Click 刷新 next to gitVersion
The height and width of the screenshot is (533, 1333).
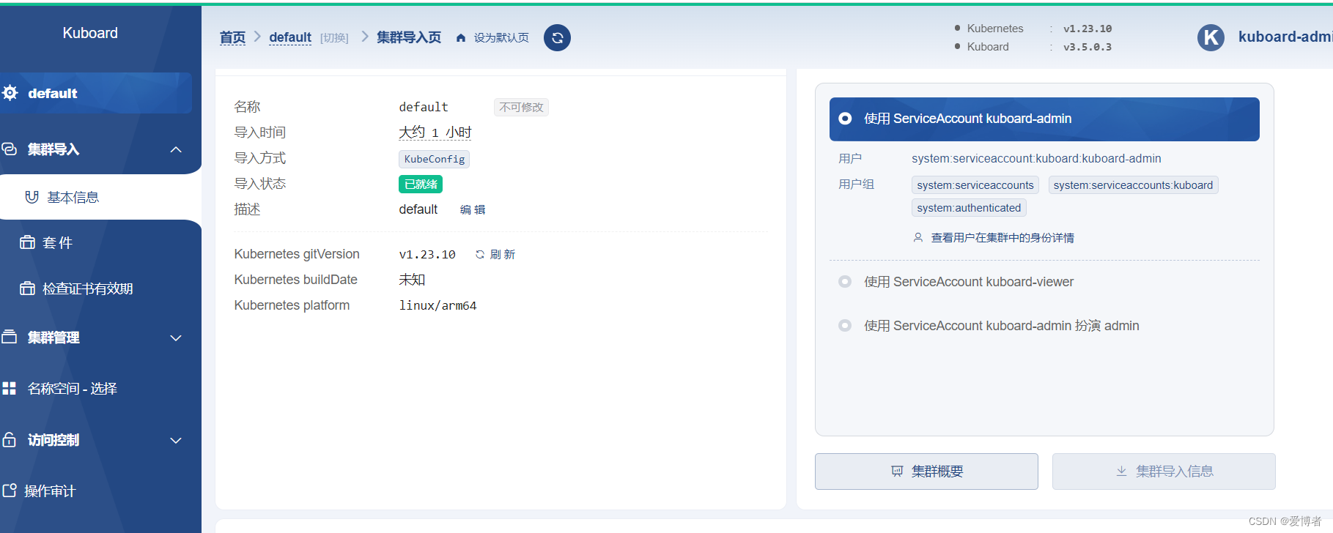(503, 255)
